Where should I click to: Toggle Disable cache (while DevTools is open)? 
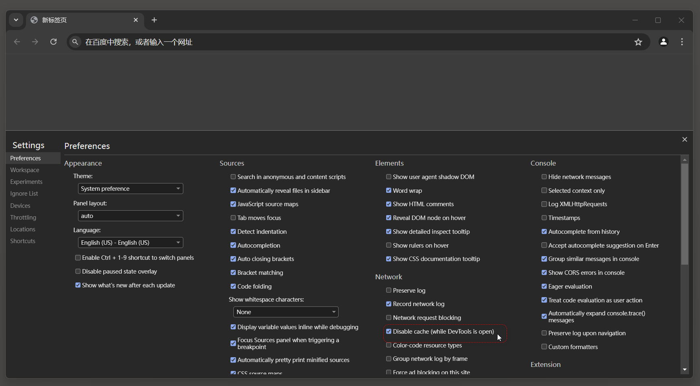389,332
